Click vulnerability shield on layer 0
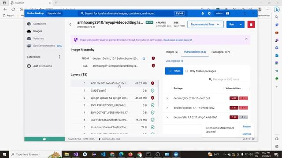This screenshot has width=282, height=158. point(152,83)
